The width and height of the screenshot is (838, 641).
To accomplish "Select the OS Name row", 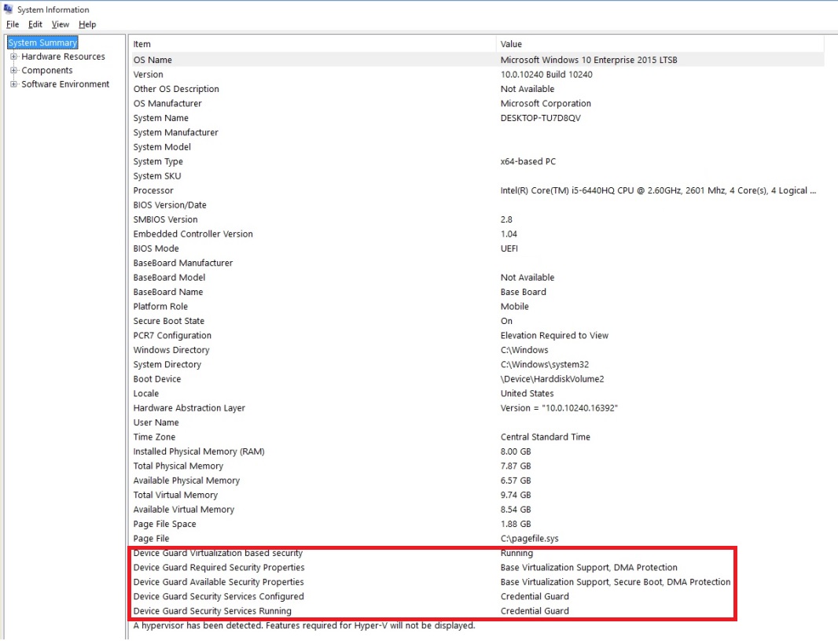I will tap(236, 60).
